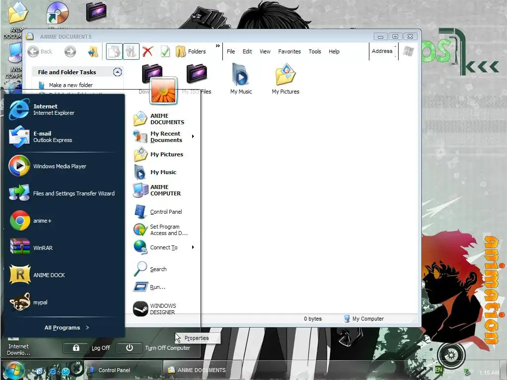Screen dimensions: 507x380
Task: Click Turn Off Computer button
Action: point(153,348)
